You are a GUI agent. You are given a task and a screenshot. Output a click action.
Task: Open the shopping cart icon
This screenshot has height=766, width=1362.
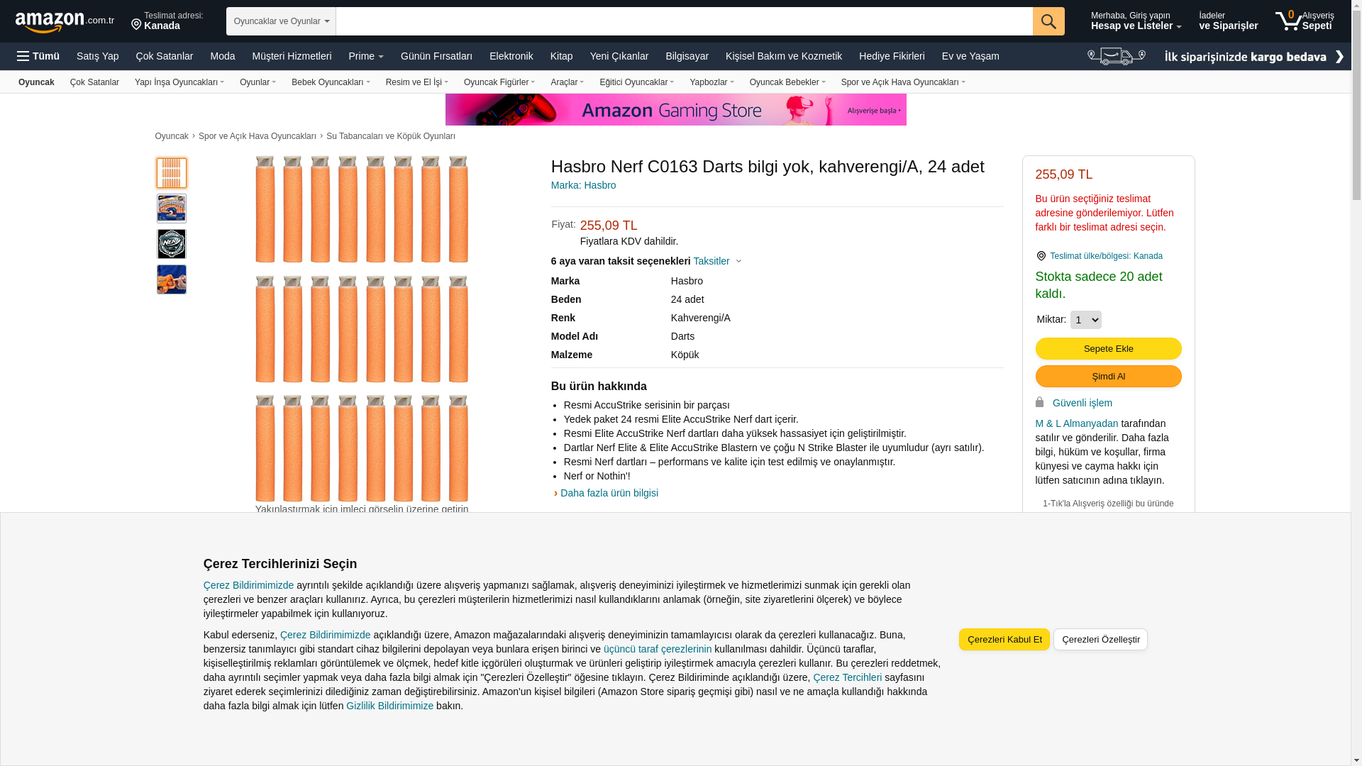(x=1288, y=21)
